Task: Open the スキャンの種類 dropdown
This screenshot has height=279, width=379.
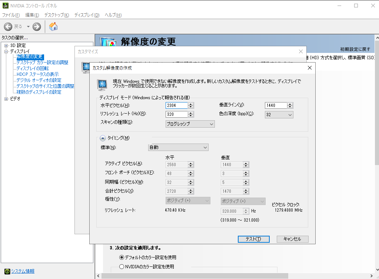Action: [190, 124]
